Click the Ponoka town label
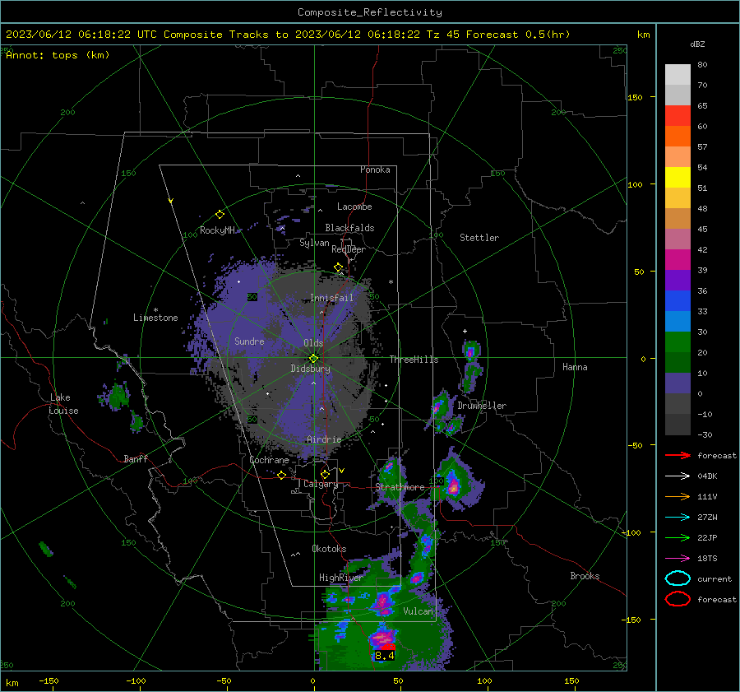The image size is (740, 692). 375,170
